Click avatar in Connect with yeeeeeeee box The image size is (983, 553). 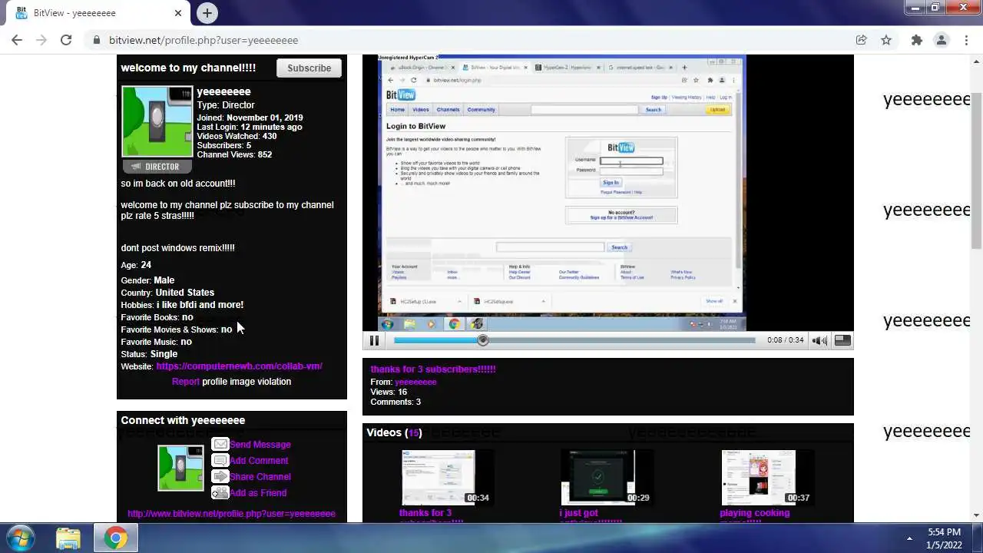180,468
